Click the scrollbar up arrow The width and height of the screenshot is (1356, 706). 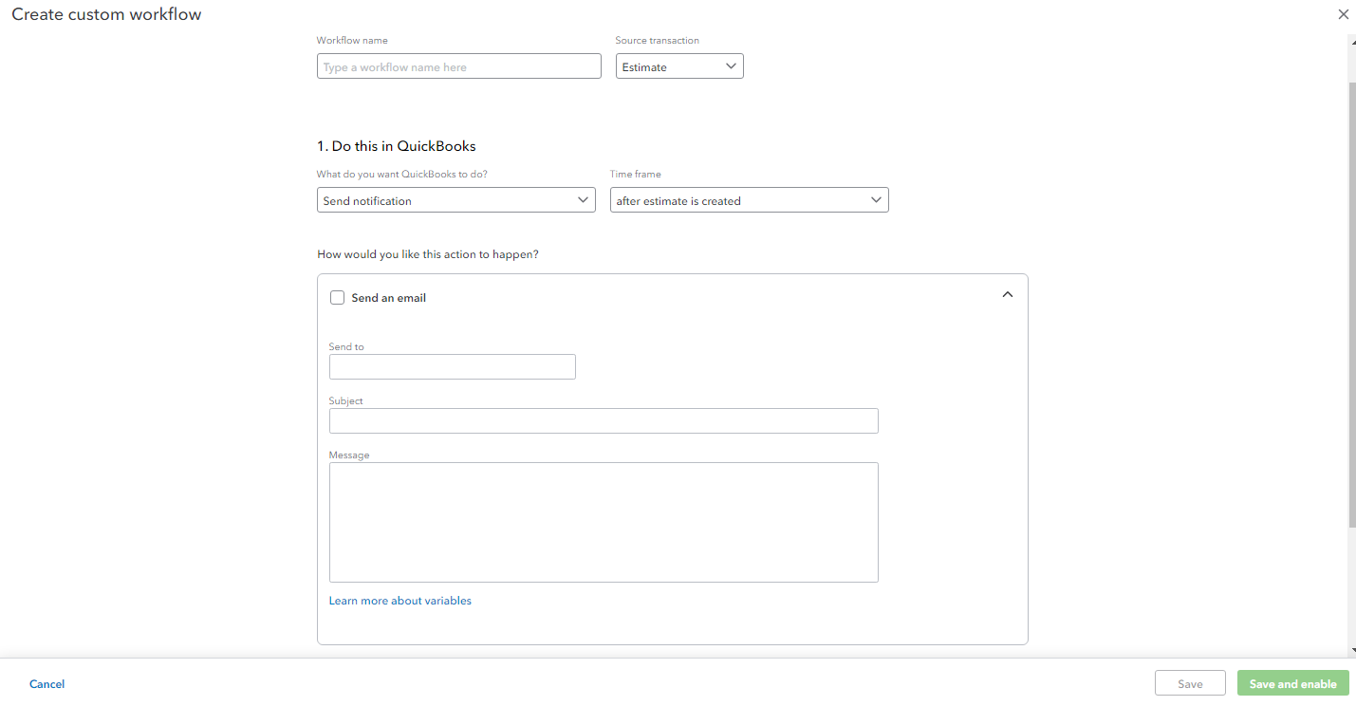[x=1351, y=40]
